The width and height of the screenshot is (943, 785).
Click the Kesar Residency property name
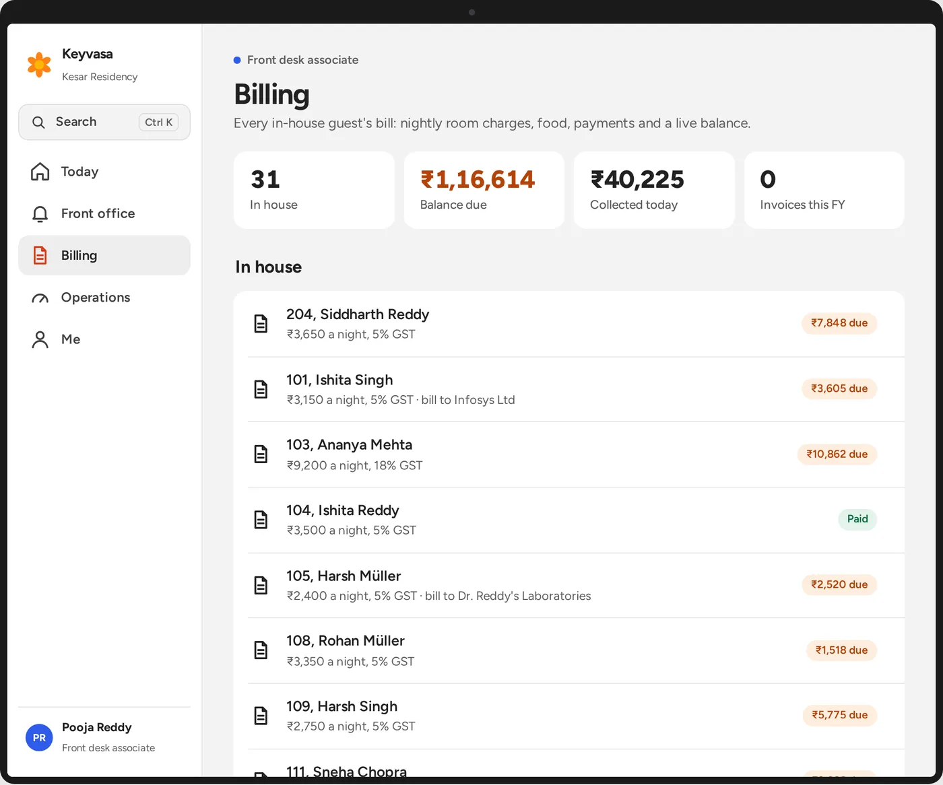tap(100, 77)
